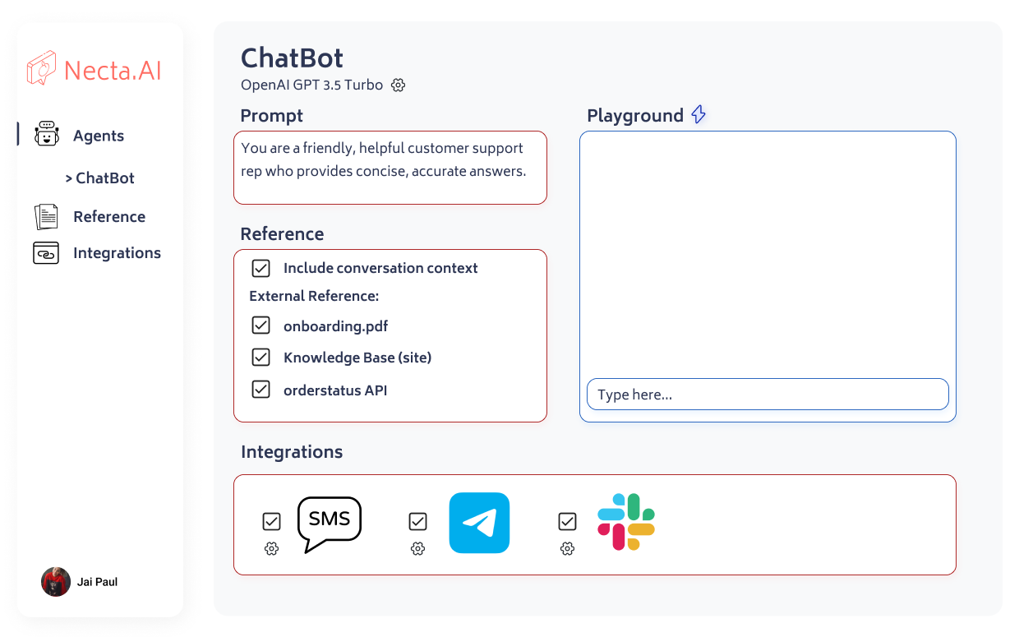Image resolution: width=1019 pixels, height=637 pixels.
Task: Disable the orderstatus API reference
Action: click(x=261, y=390)
